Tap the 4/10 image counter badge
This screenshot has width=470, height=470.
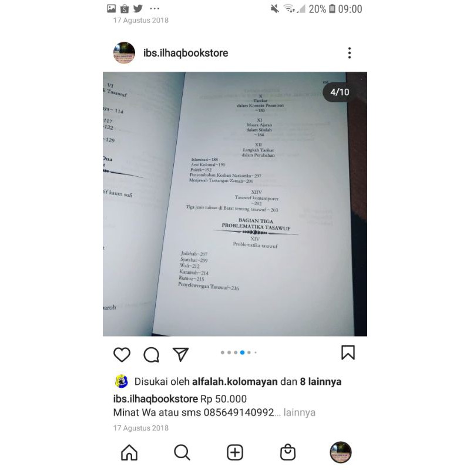[340, 92]
